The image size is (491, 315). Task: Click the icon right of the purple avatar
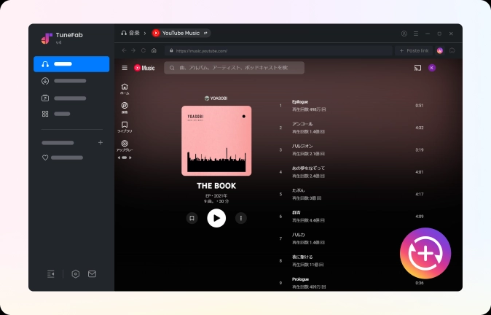coord(452,50)
